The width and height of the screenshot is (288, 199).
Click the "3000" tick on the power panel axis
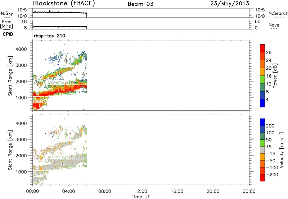pyautogui.click(x=21, y=65)
